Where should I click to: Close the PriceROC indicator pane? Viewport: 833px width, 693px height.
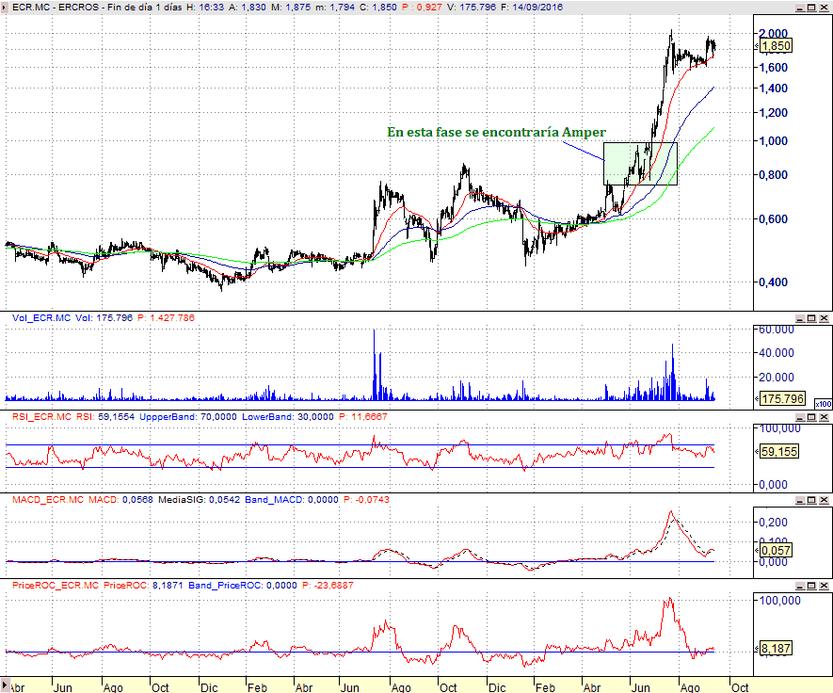point(824,586)
